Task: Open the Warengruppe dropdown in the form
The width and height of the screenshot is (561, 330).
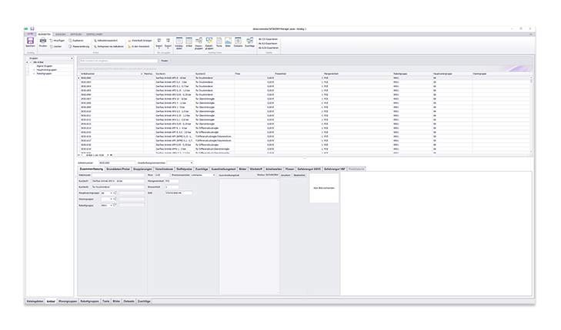Action: pos(111,199)
